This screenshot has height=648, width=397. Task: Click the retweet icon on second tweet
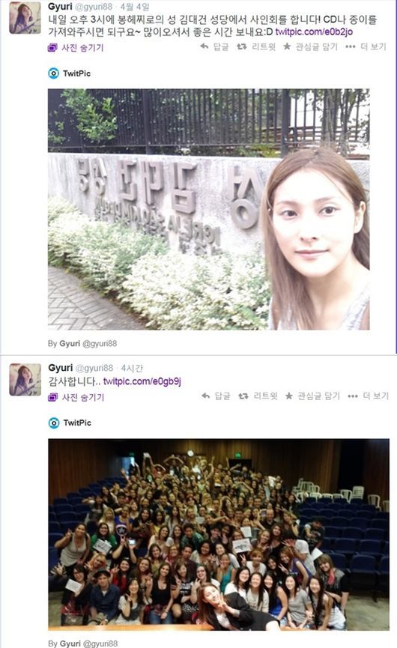tap(243, 396)
